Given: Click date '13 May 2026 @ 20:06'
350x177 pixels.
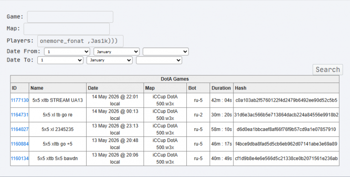Looking at the screenshot, I should pos(115,155).
